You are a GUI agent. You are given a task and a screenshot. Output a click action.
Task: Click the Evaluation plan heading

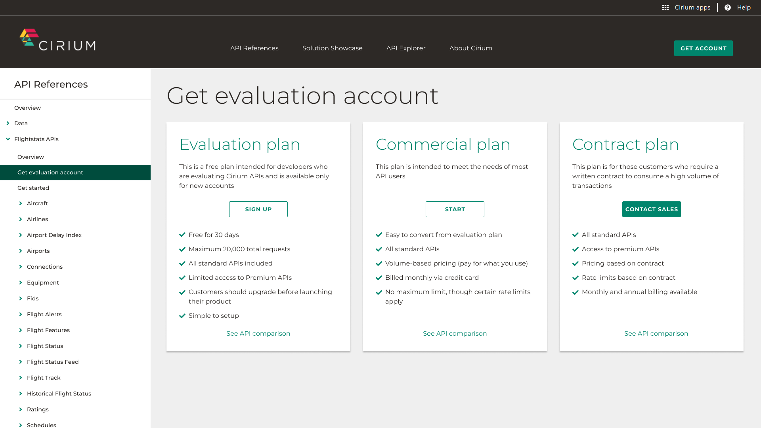[x=240, y=144]
